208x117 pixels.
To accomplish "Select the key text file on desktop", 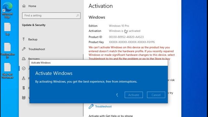I will point(7,29).
